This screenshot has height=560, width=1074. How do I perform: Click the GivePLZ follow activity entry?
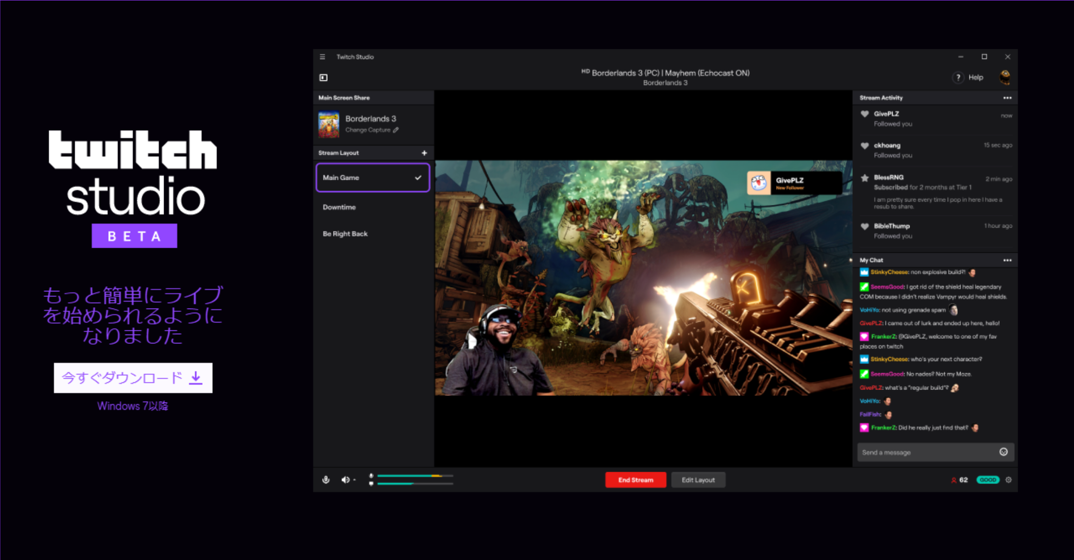coord(936,119)
